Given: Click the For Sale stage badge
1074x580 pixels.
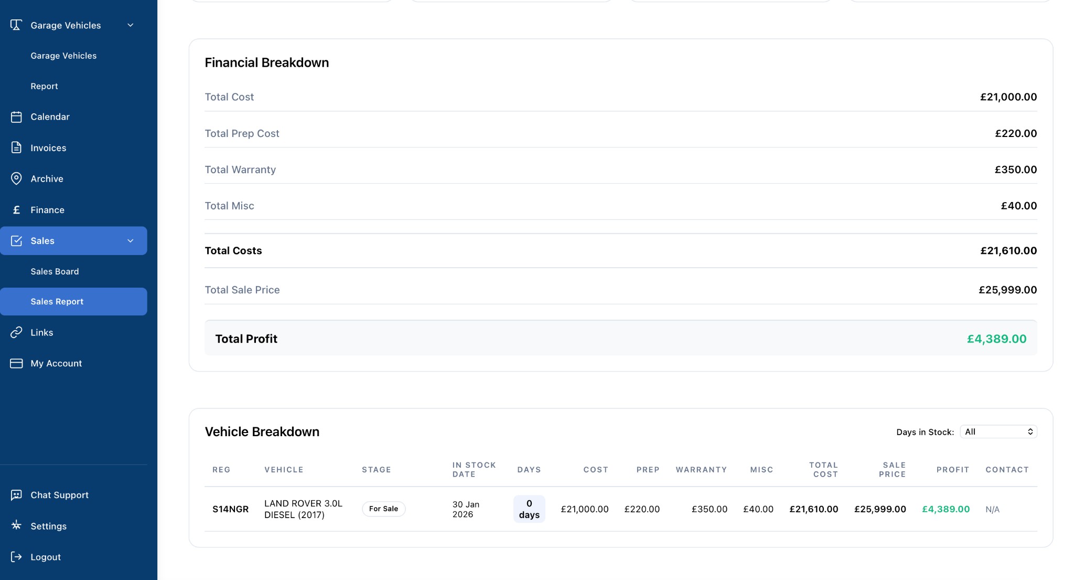Looking at the screenshot, I should point(383,509).
